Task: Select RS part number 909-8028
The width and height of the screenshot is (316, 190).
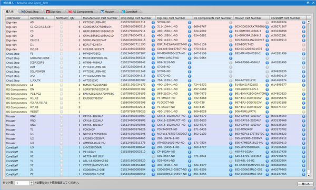Action: 200,112
